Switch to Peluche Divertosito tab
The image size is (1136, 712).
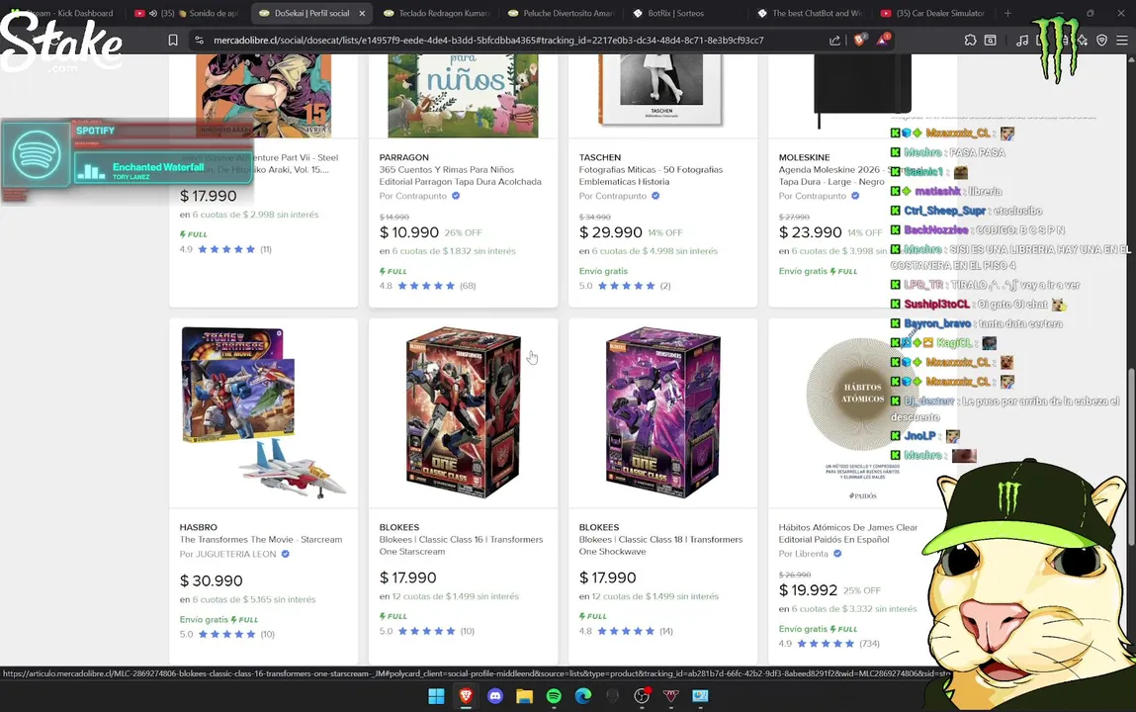(561, 13)
